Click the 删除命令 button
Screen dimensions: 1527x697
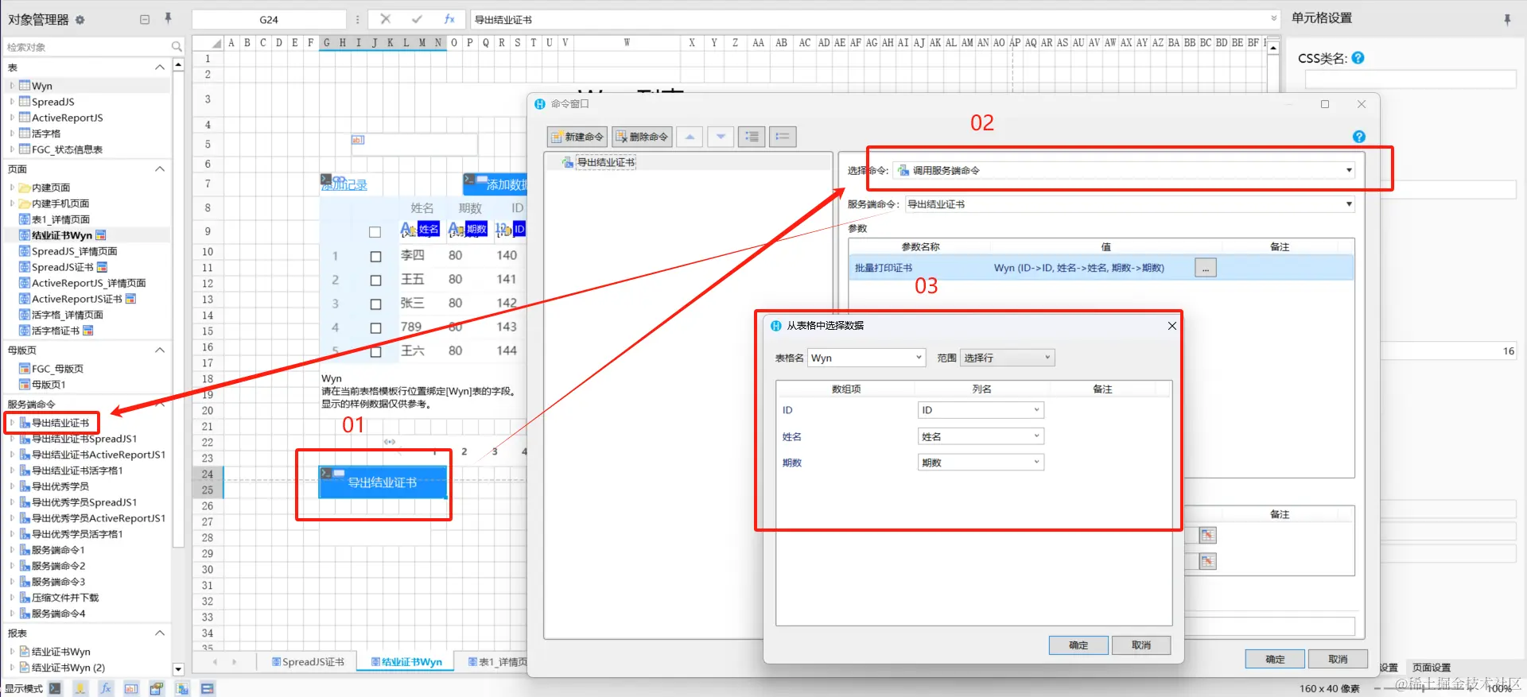642,137
